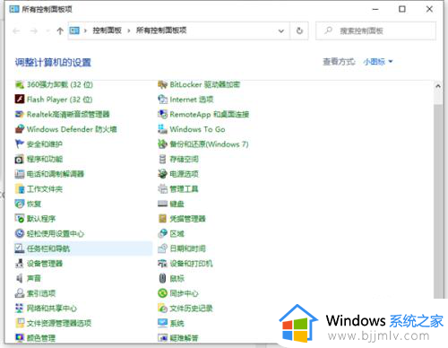Click the control panel icon in address bar

point(74,30)
